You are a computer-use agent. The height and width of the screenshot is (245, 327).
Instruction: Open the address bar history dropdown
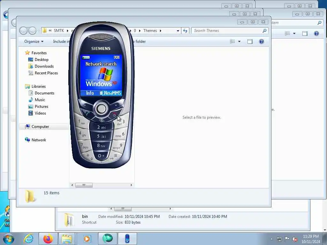pyautogui.click(x=178, y=31)
